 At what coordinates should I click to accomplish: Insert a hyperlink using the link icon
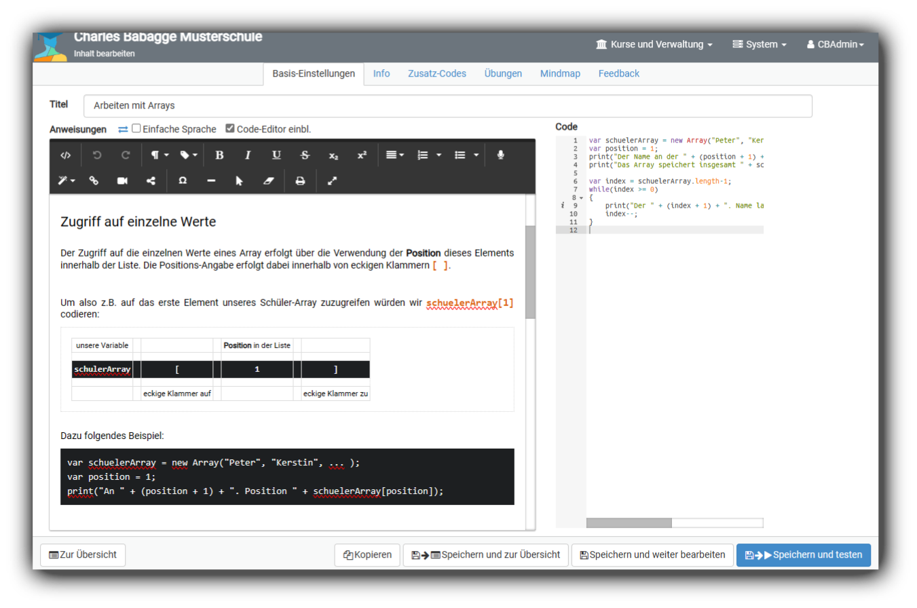[x=94, y=180]
